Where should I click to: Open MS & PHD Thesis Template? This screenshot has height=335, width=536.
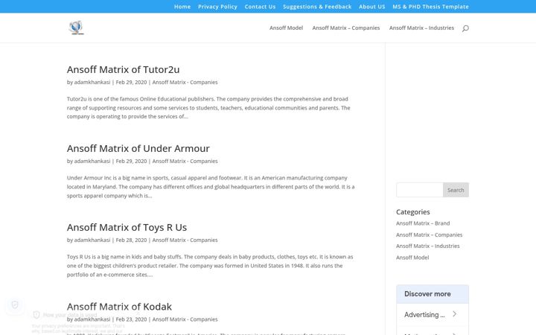point(430,7)
